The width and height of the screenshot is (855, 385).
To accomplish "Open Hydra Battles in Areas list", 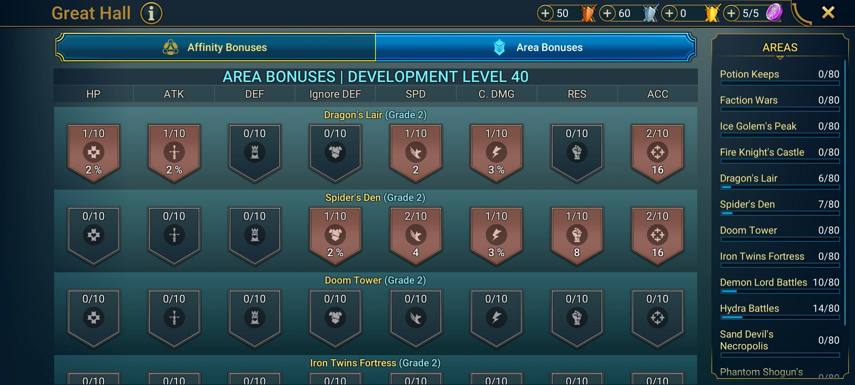I will (x=779, y=311).
